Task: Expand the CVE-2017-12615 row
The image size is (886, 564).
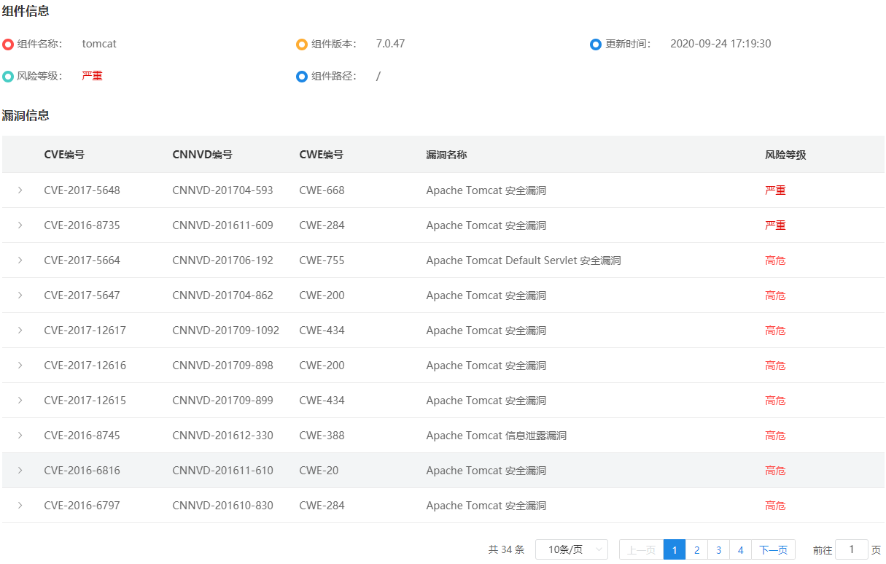Action: (20, 401)
